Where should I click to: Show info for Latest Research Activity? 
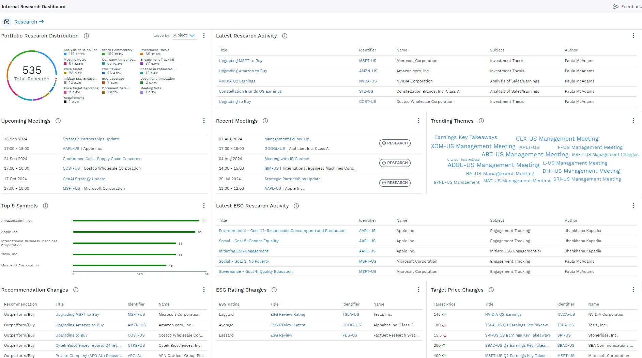(285, 36)
